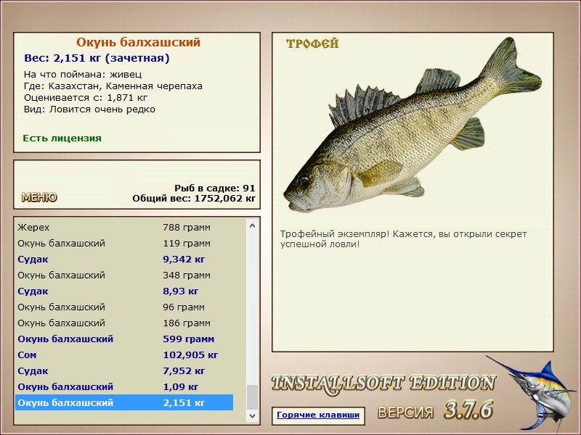
Task: Click Оценивается с: 1,871 кг text
Action: click(x=86, y=98)
